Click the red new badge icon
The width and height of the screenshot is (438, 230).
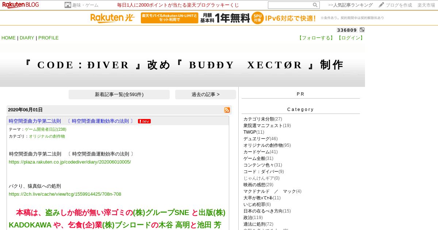click(144, 121)
